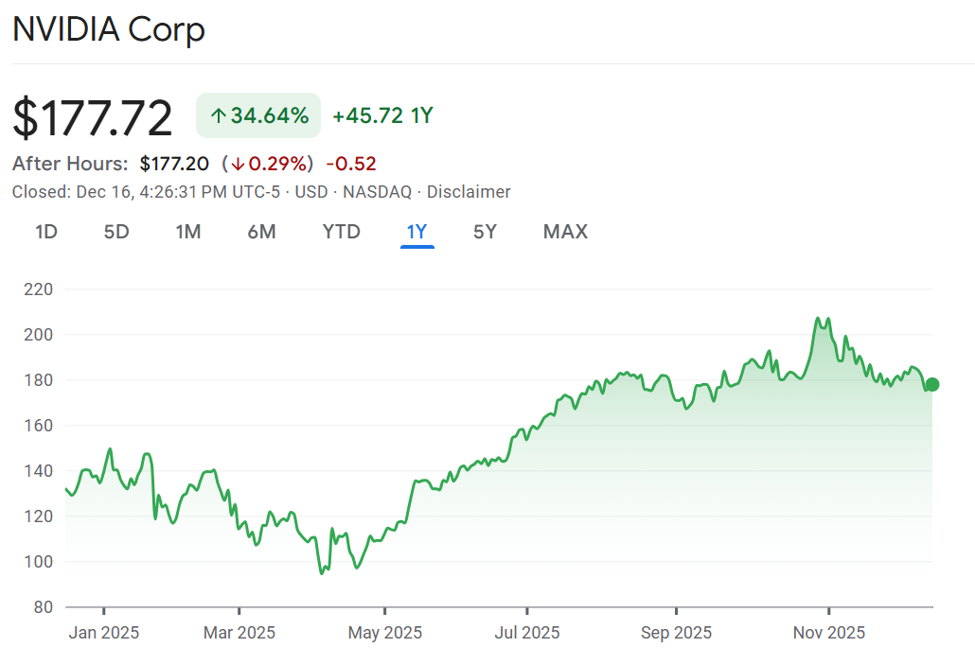
Task: Click the chart's highest peak before Nov 2025
Action: (817, 319)
